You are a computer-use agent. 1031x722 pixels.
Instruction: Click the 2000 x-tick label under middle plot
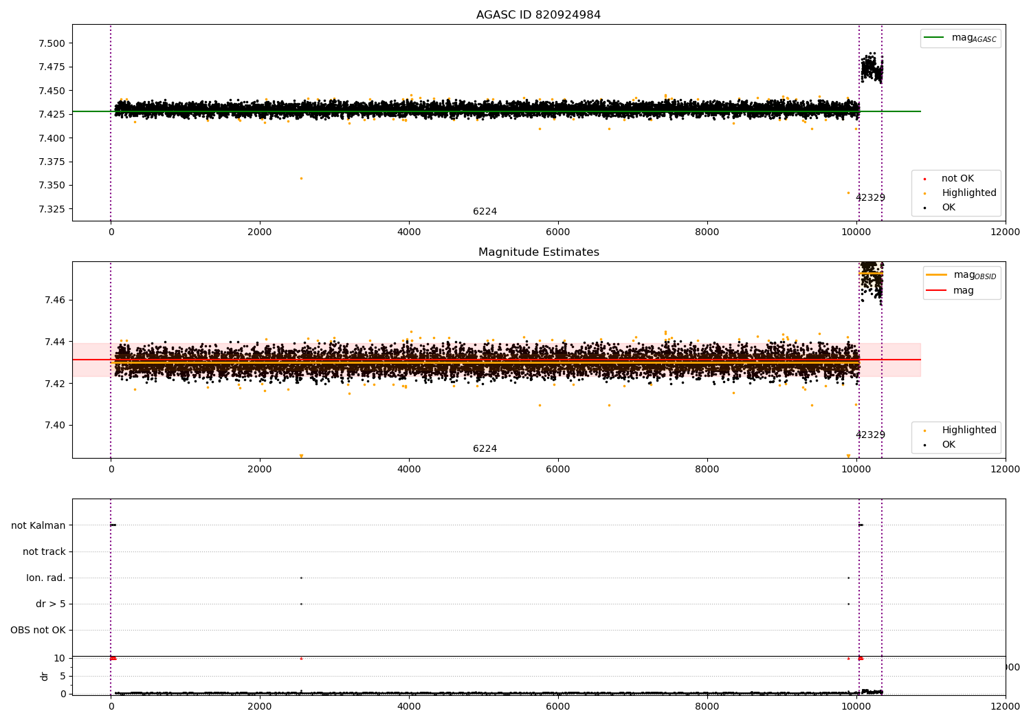click(x=260, y=470)
